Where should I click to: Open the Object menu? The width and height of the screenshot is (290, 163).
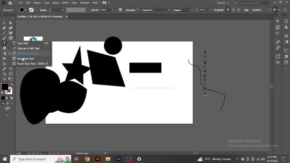[37, 3]
